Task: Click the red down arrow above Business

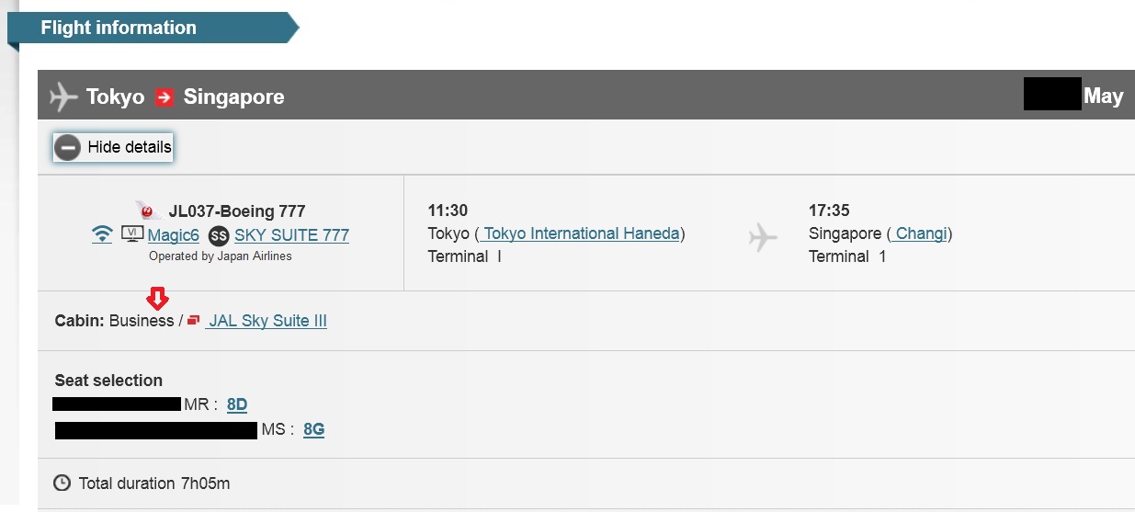Action: (x=158, y=299)
